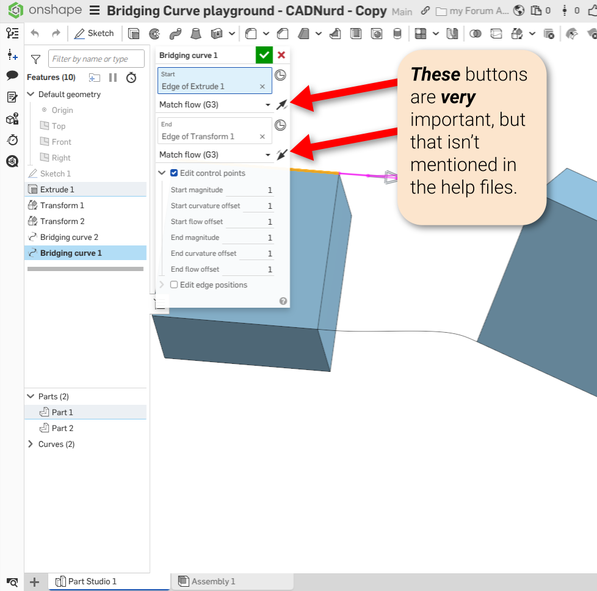The width and height of the screenshot is (597, 591).
Task: Select the Draft tool icon
Action: pos(303,34)
